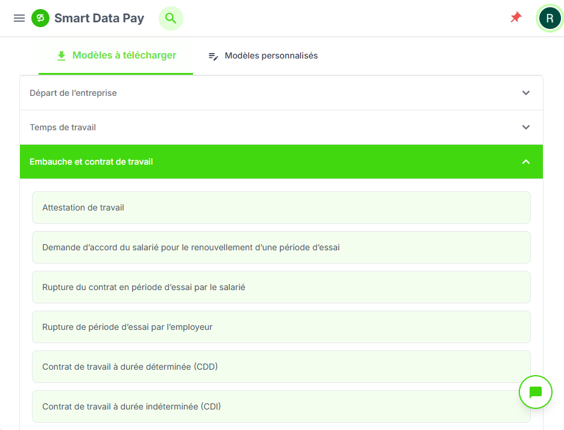
Task: Open the hamburger navigation menu
Action: [x=19, y=18]
